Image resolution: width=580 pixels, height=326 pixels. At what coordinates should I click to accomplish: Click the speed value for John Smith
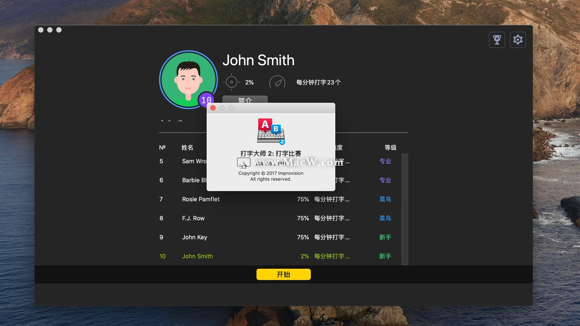pos(332,256)
